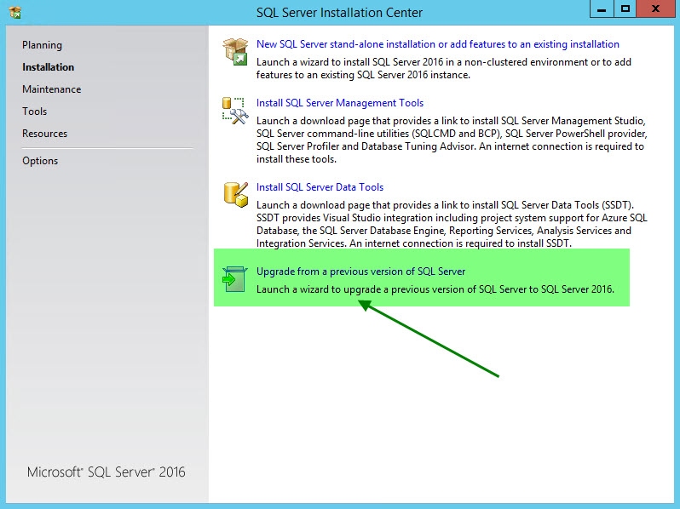Minimize the SQL Server Installation Center window
Screen dimensions: 680x509
coord(602,9)
